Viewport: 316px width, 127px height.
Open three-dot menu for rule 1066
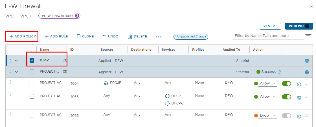(10, 114)
